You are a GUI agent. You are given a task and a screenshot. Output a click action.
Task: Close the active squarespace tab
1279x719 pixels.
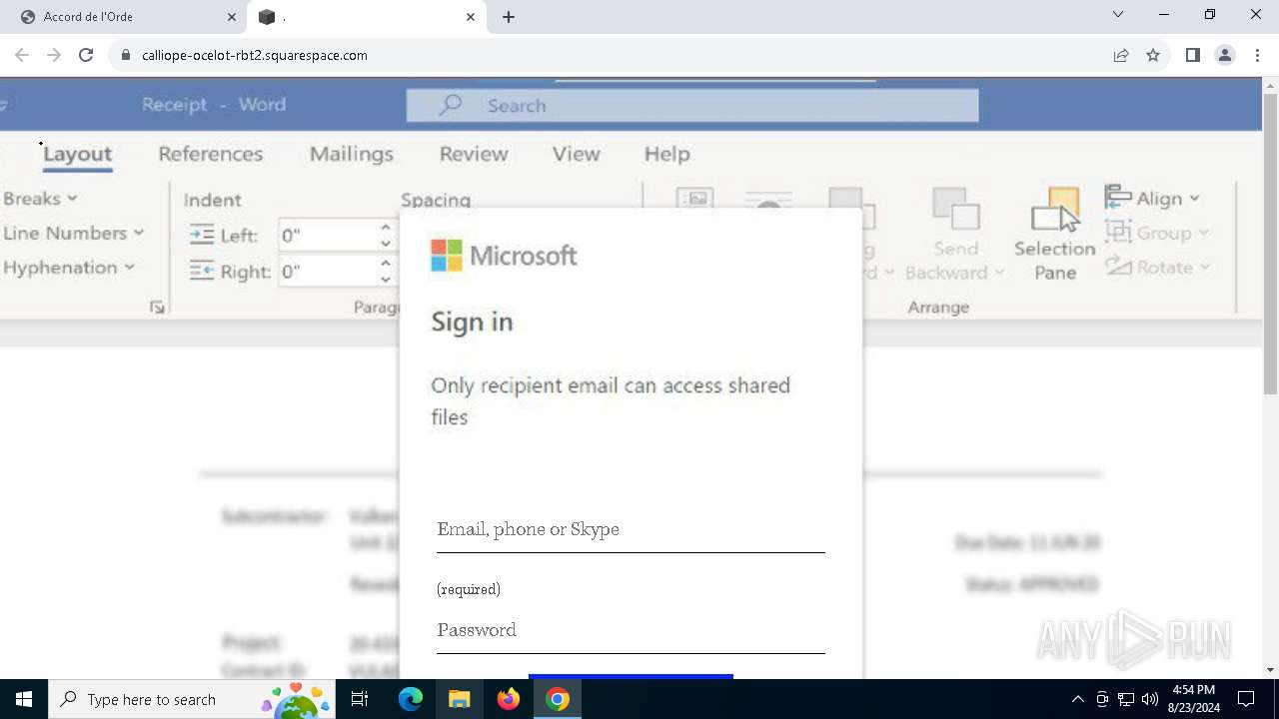coord(471,17)
